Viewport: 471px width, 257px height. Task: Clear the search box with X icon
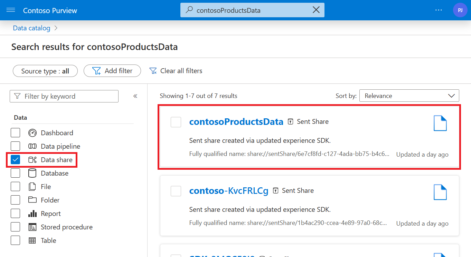316,10
